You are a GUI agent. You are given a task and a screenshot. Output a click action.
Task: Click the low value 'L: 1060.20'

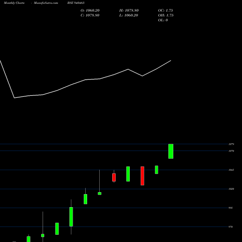pos(129,15)
